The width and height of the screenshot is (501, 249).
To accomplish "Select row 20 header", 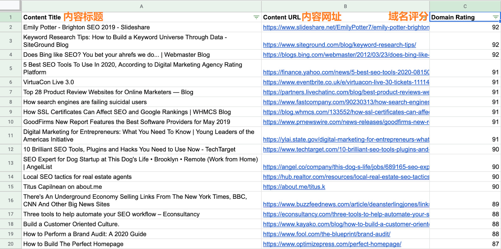I will [11, 244].
